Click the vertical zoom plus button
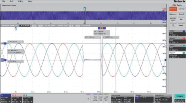Image resolution: width=186 pixels, height=103 pixels. (x=71, y=26)
